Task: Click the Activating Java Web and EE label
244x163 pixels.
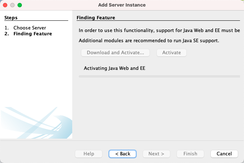Action: pyautogui.click(x=115, y=68)
